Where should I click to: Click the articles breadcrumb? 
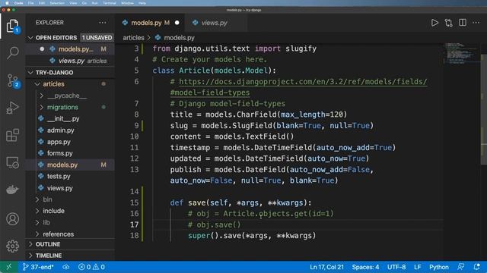click(x=134, y=38)
